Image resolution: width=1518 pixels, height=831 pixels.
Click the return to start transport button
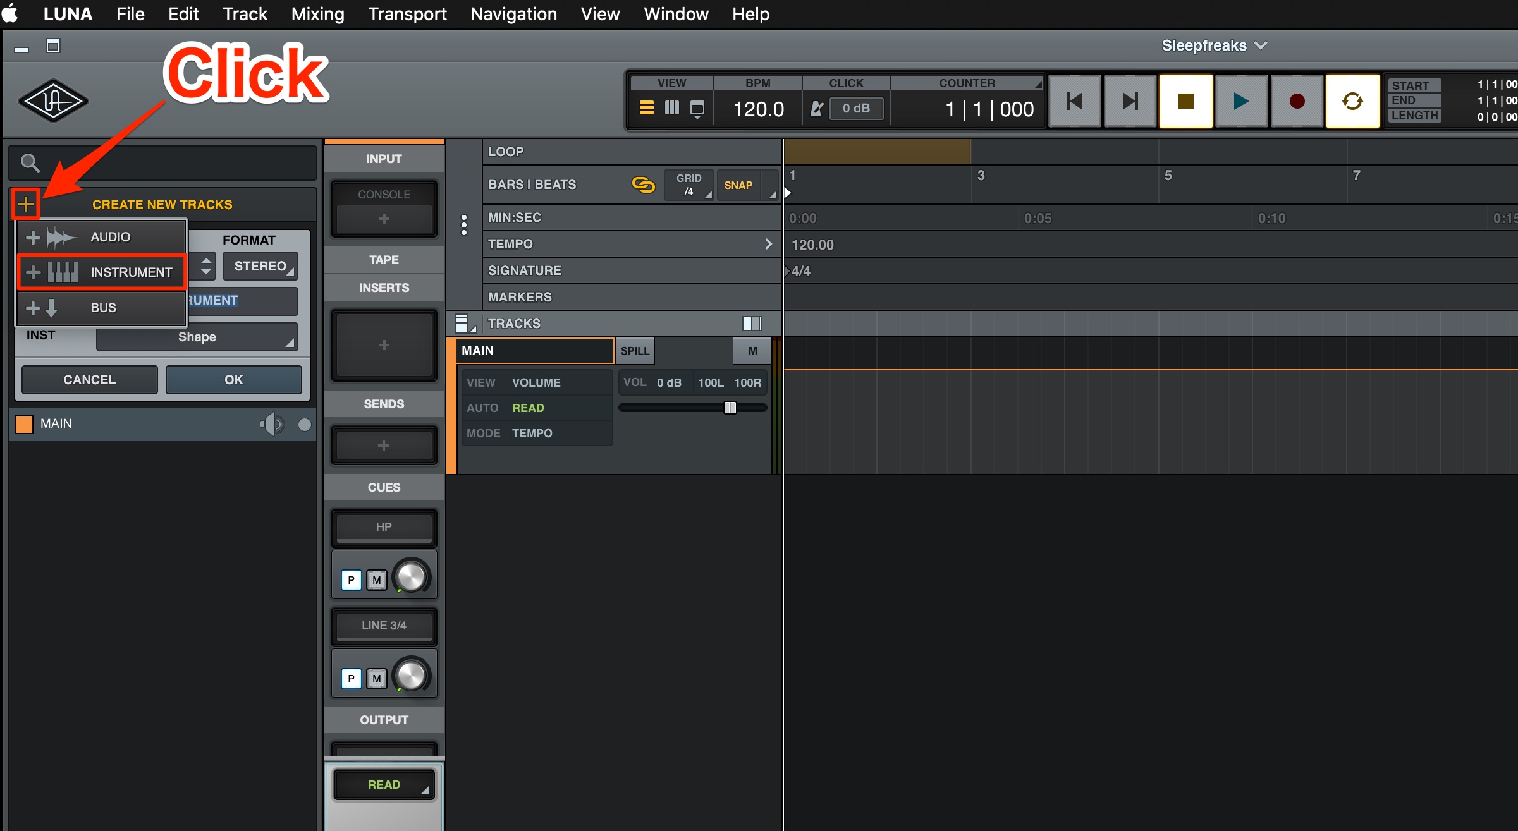click(x=1074, y=101)
